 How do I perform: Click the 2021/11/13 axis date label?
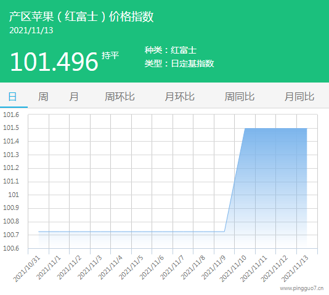tap(294, 269)
